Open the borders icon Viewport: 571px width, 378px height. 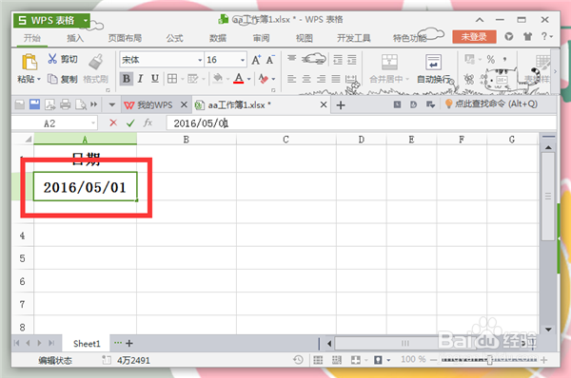172,79
